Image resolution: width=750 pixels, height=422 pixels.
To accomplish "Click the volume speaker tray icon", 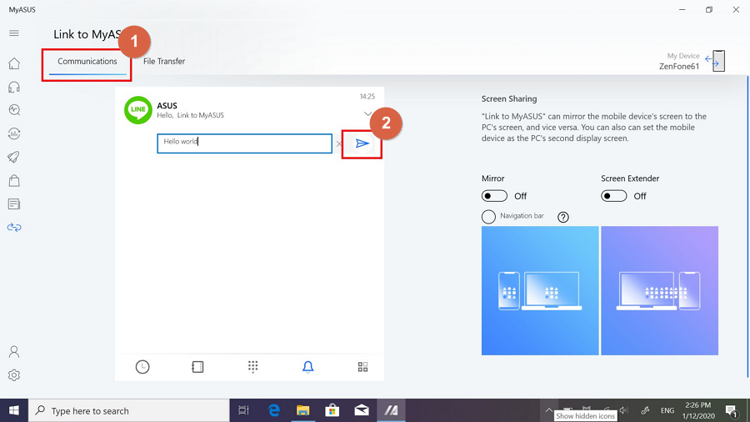I will pos(623,410).
